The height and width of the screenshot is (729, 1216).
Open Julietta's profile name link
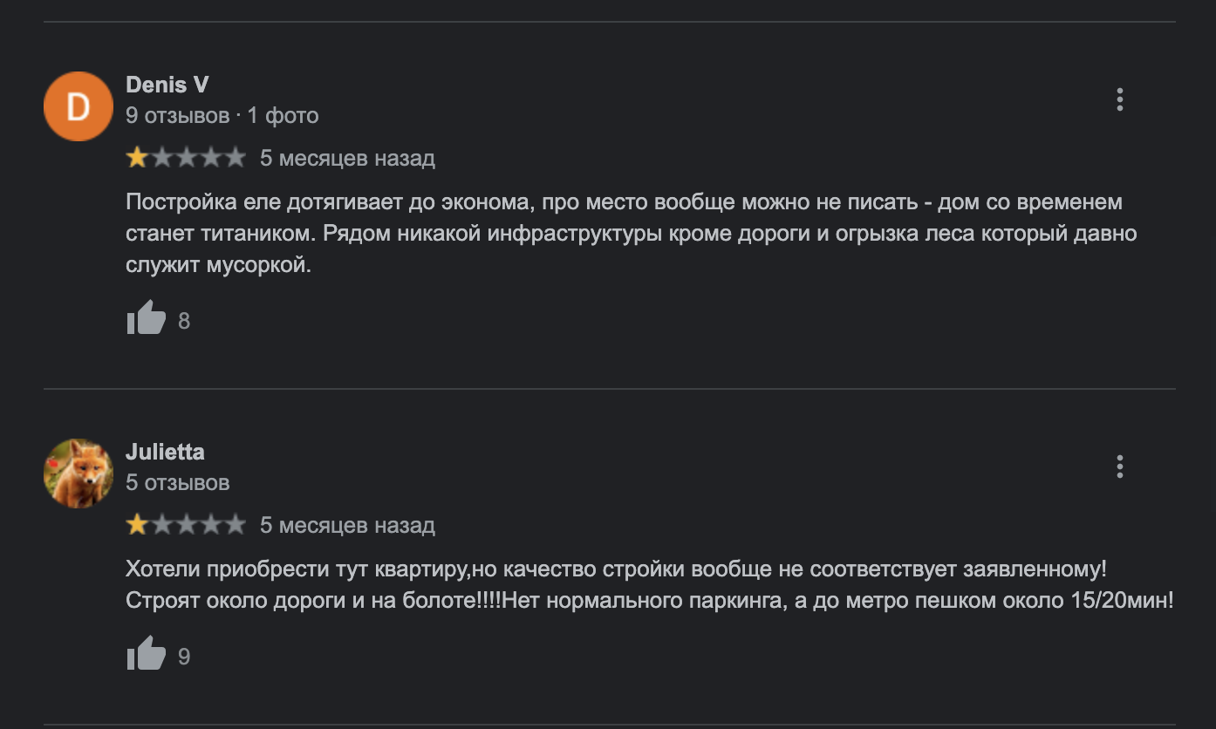(x=165, y=452)
